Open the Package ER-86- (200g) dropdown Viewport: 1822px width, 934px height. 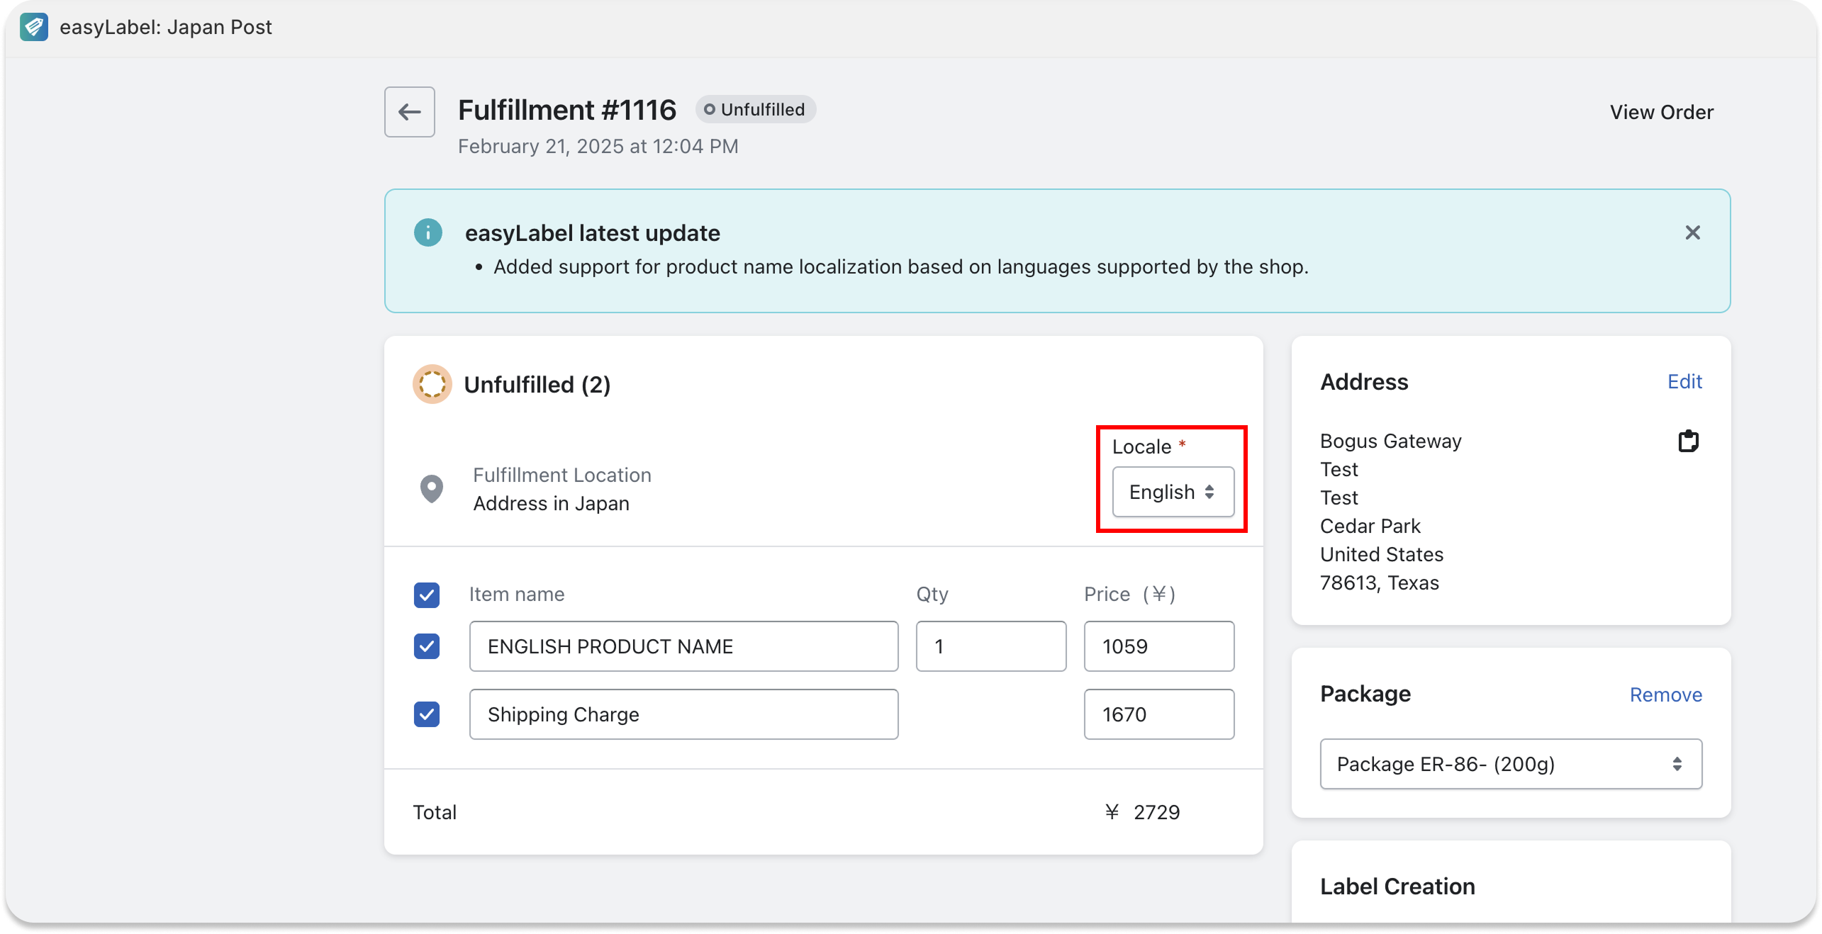pos(1510,764)
